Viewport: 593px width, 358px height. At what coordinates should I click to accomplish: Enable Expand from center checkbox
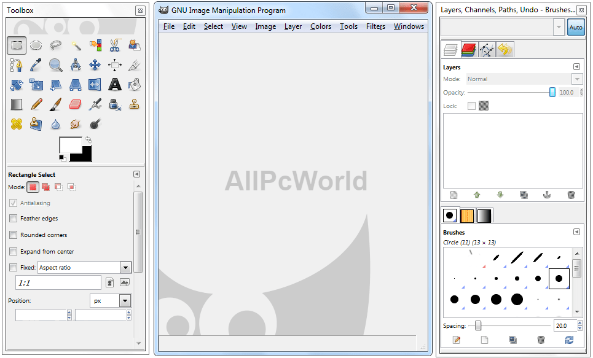coord(14,251)
